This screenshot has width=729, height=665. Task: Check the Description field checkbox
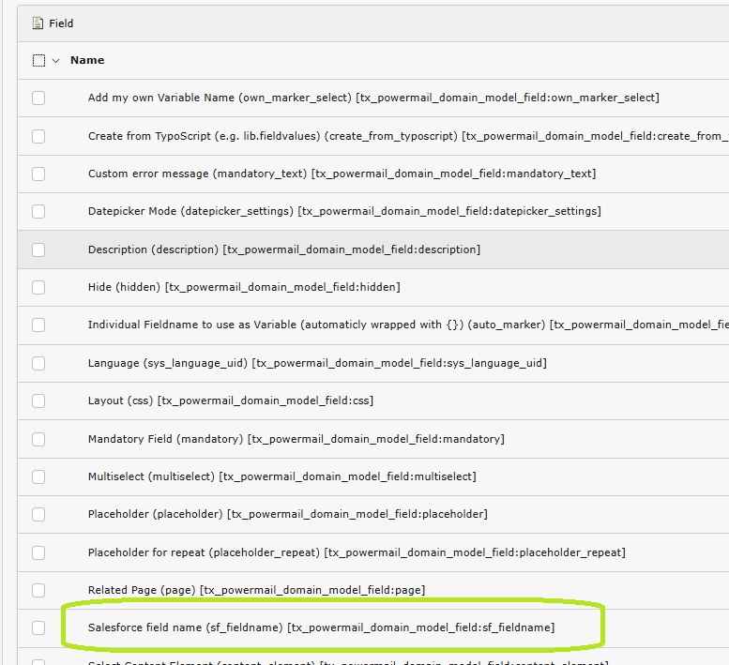[38, 249]
